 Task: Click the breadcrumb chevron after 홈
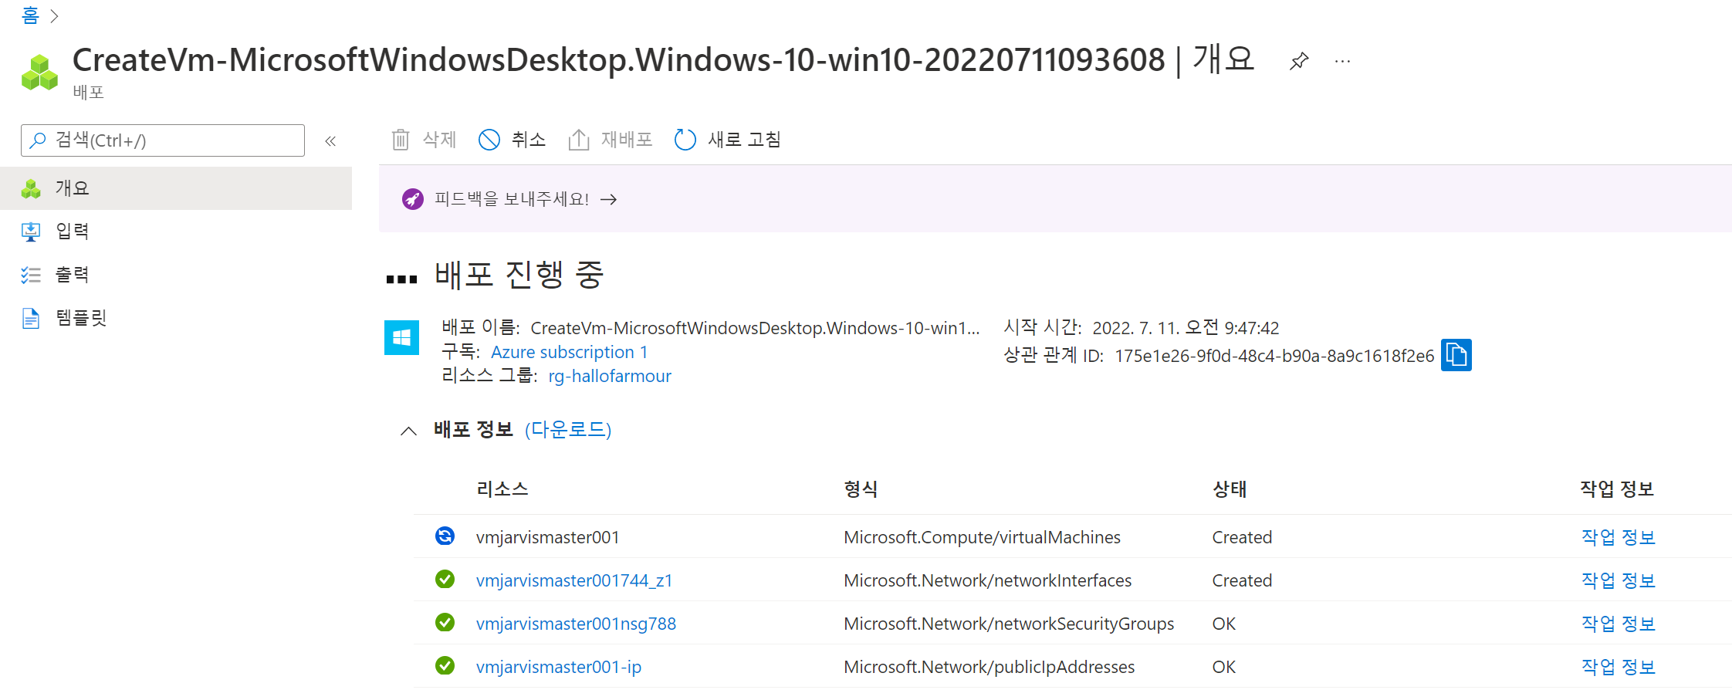[54, 16]
